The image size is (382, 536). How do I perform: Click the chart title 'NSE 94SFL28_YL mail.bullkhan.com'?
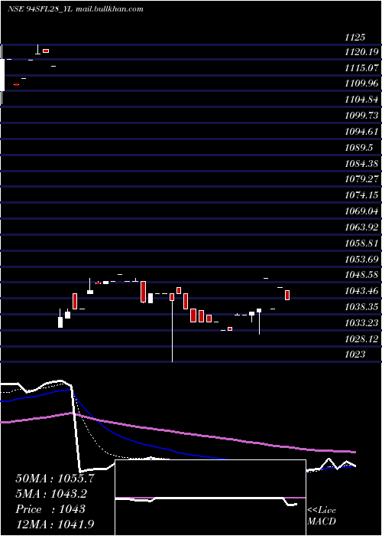[75, 9]
